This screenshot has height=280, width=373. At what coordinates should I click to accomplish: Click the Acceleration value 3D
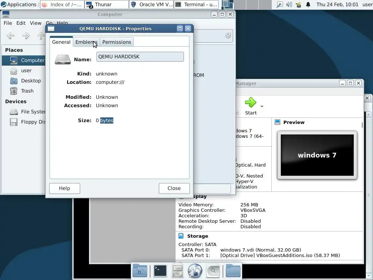244,216
